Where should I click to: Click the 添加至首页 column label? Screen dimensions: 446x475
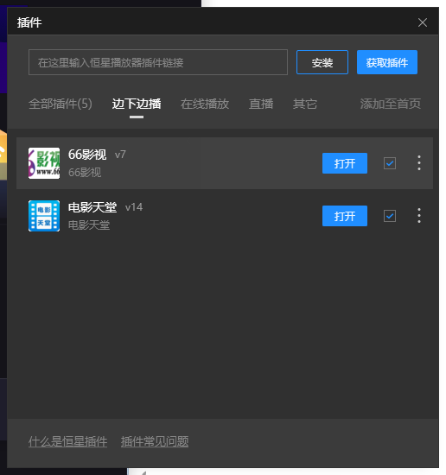tap(391, 104)
